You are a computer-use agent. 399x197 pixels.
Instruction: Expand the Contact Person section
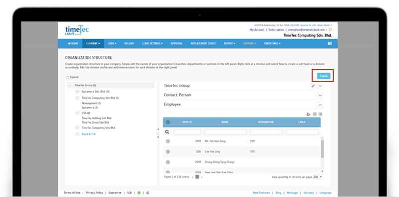pos(320,95)
